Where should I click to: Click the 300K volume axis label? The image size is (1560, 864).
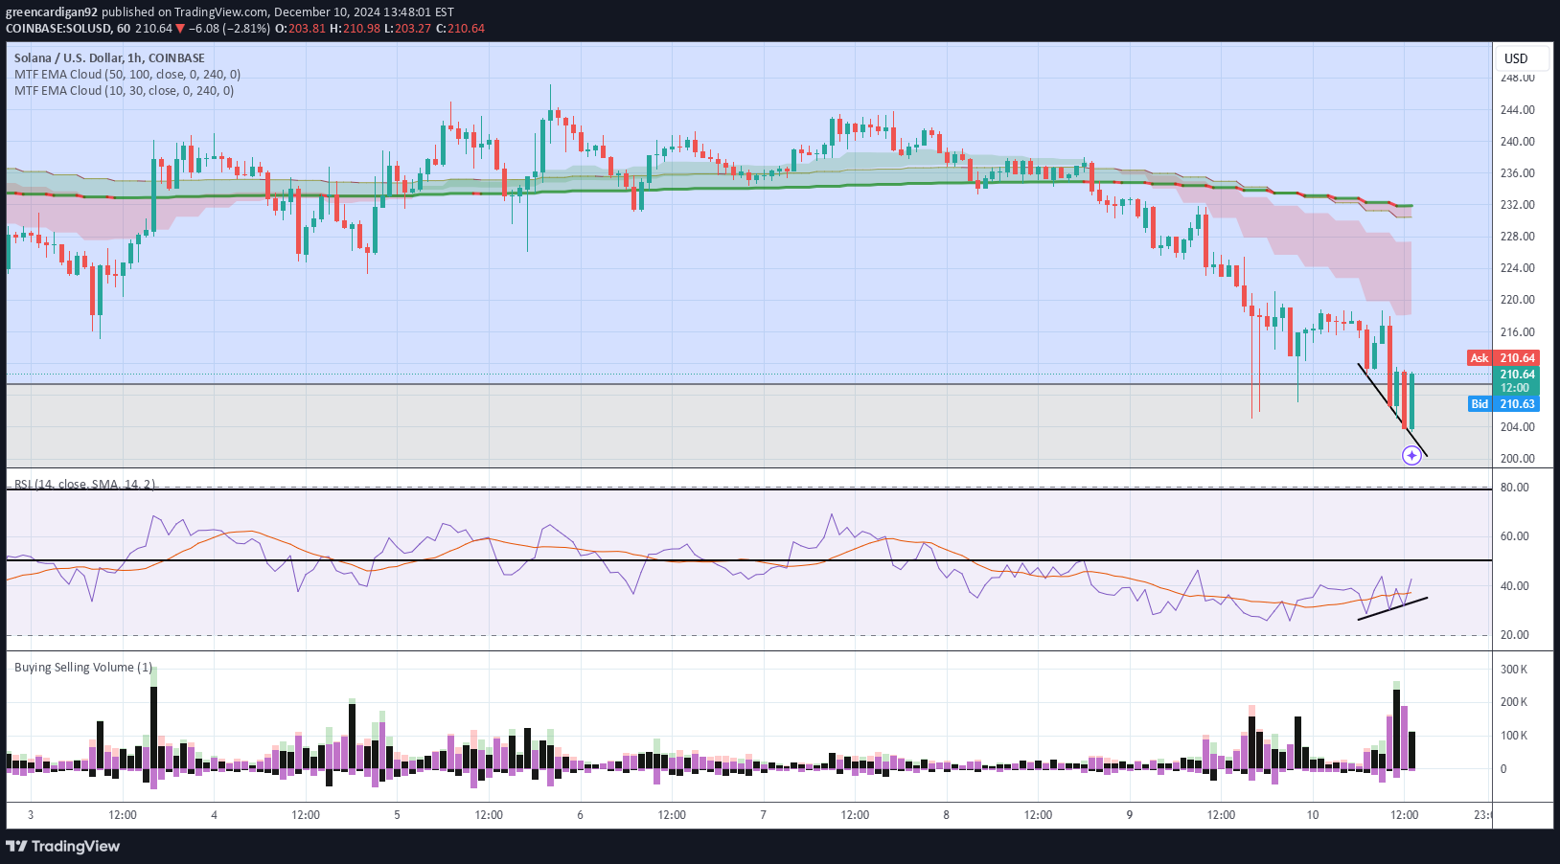click(x=1514, y=670)
